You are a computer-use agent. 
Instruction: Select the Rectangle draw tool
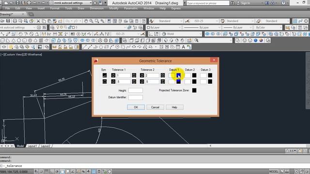pyautogui.click(x=107, y=47)
